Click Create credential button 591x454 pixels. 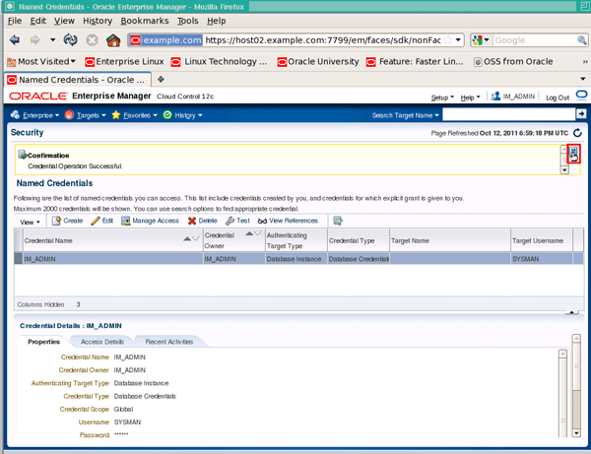click(67, 221)
